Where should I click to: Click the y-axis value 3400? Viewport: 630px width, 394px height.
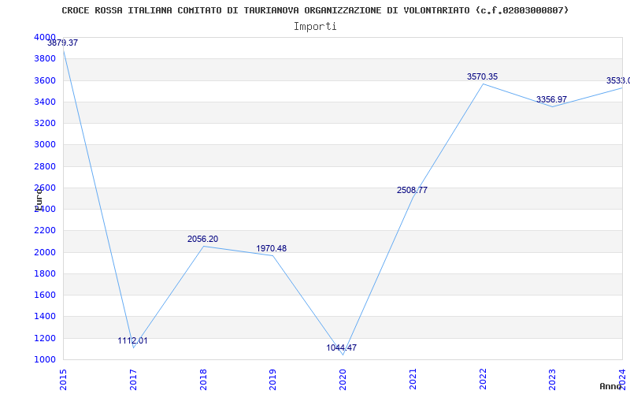coord(45,102)
